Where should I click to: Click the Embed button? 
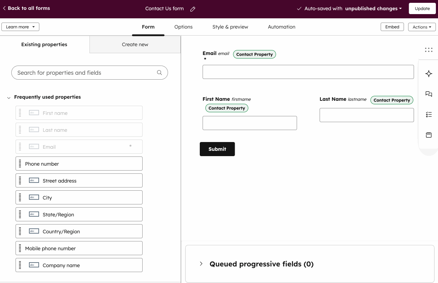click(392, 26)
